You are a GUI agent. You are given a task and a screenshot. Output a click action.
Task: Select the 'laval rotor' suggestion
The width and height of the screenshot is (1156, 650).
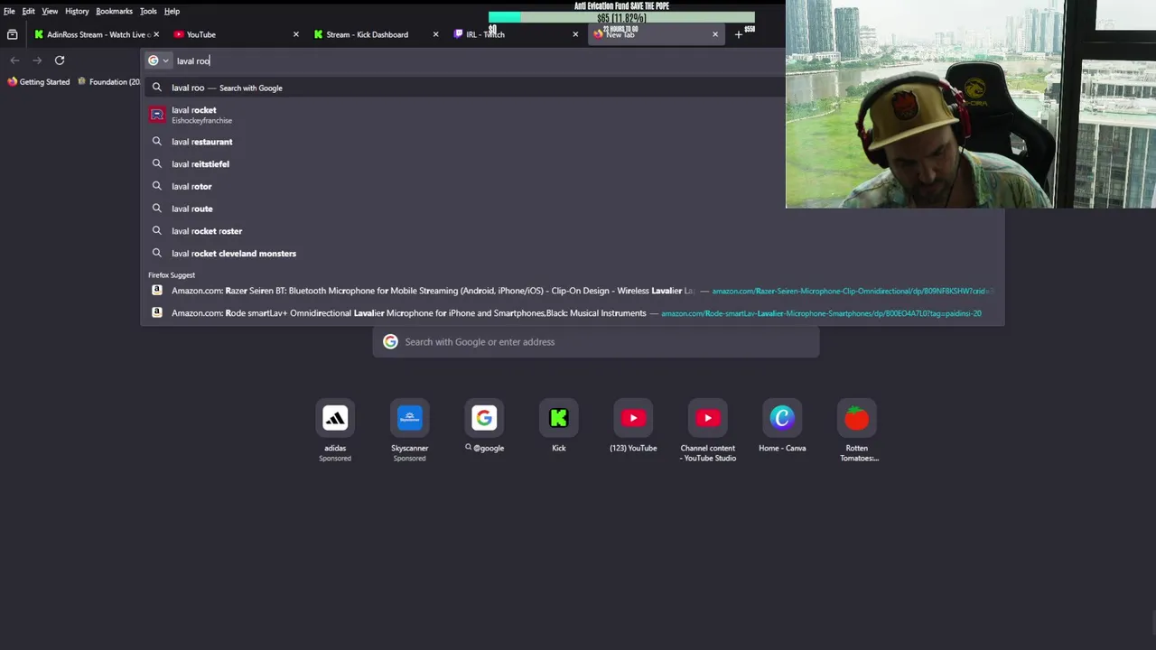(x=573, y=186)
